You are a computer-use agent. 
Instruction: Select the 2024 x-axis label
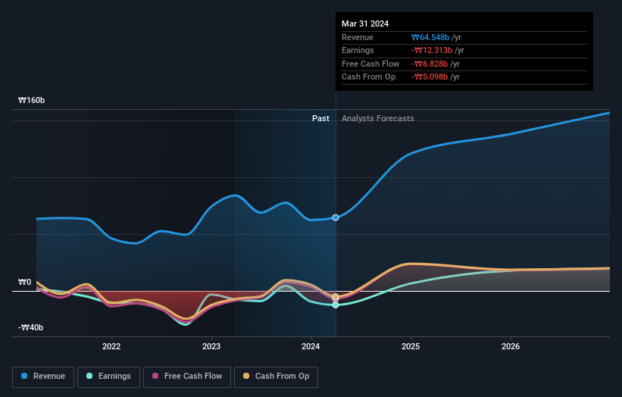coord(311,346)
